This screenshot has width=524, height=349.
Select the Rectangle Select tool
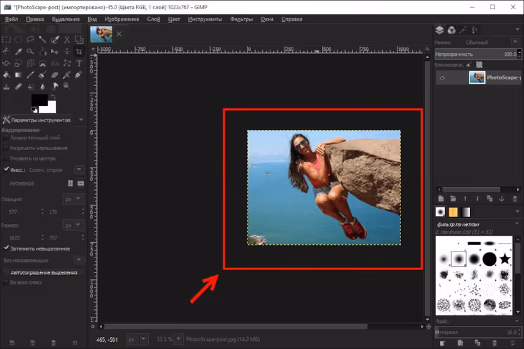tap(6, 40)
